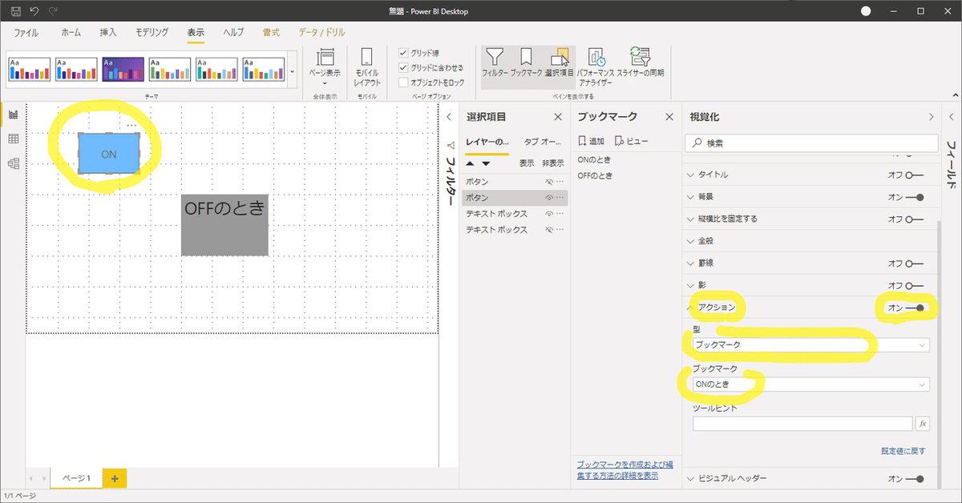This screenshot has height=503, width=962.
Task: Toggle the 影 shadow switch on
Action: (x=914, y=286)
